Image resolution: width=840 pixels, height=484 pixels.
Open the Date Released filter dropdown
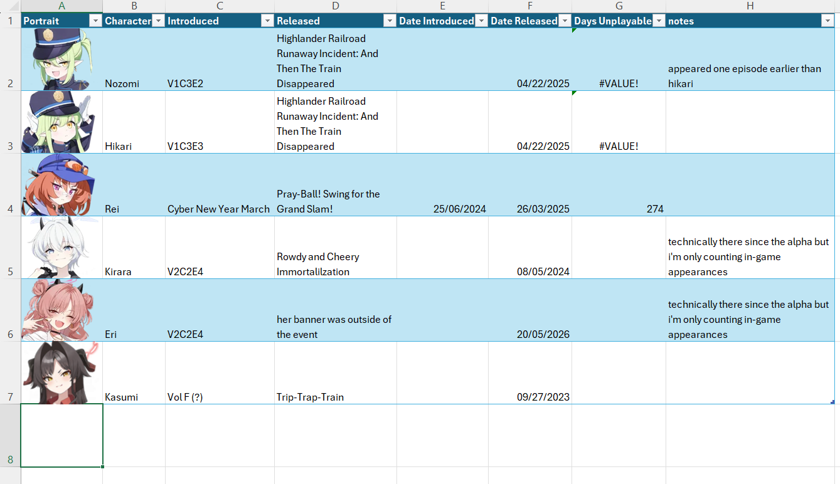pyautogui.click(x=565, y=21)
